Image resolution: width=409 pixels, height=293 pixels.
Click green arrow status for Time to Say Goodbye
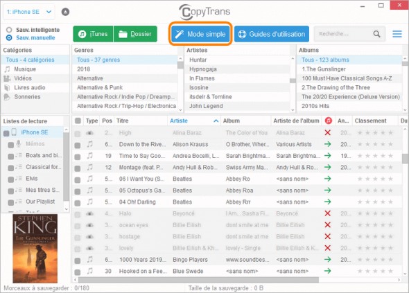click(x=328, y=156)
